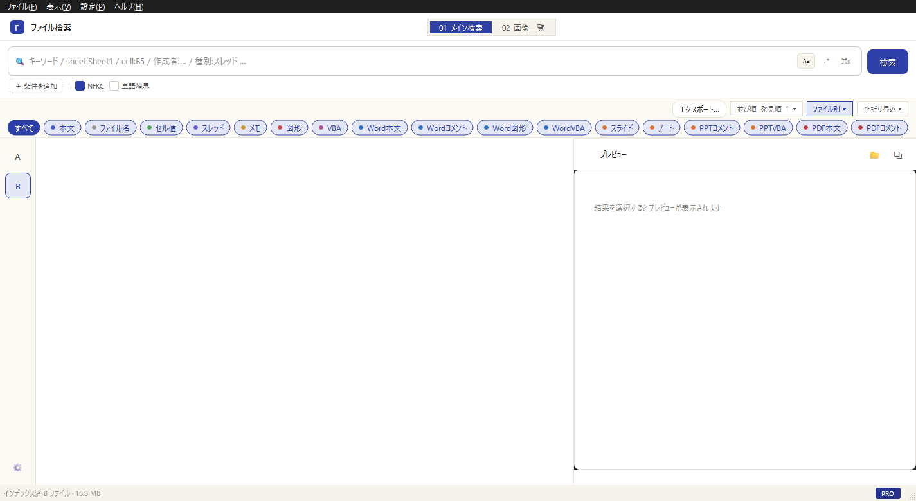Image resolution: width=916 pixels, height=501 pixels.
Task: Open the folder icon in preview header
Action: coord(874,155)
